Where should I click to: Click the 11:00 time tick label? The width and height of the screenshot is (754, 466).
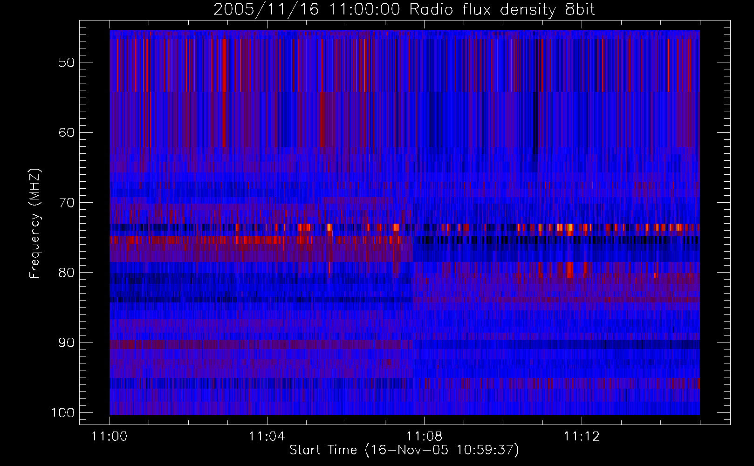click(x=110, y=437)
